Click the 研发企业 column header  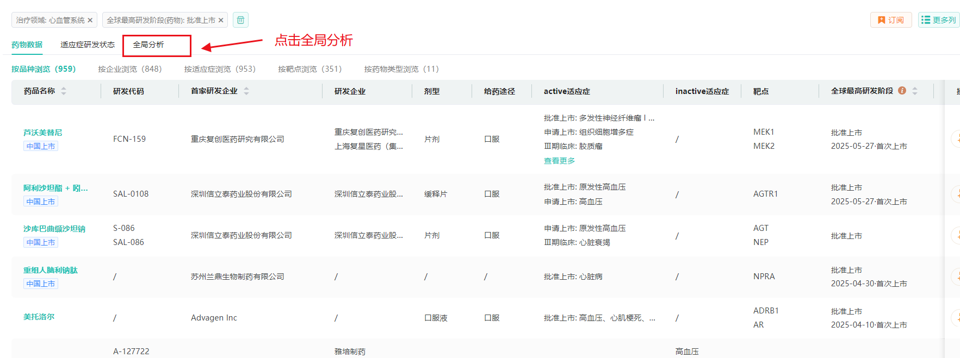pyautogui.click(x=350, y=91)
